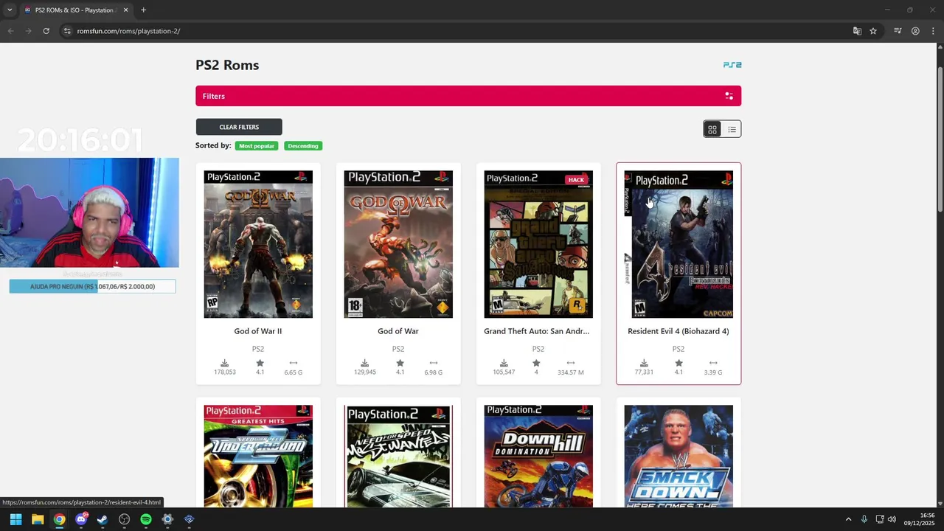Open OBS Studio from the taskbar
Image resolution: width=944 pixels, height=531 pixels.
click(x=125, y=519)
